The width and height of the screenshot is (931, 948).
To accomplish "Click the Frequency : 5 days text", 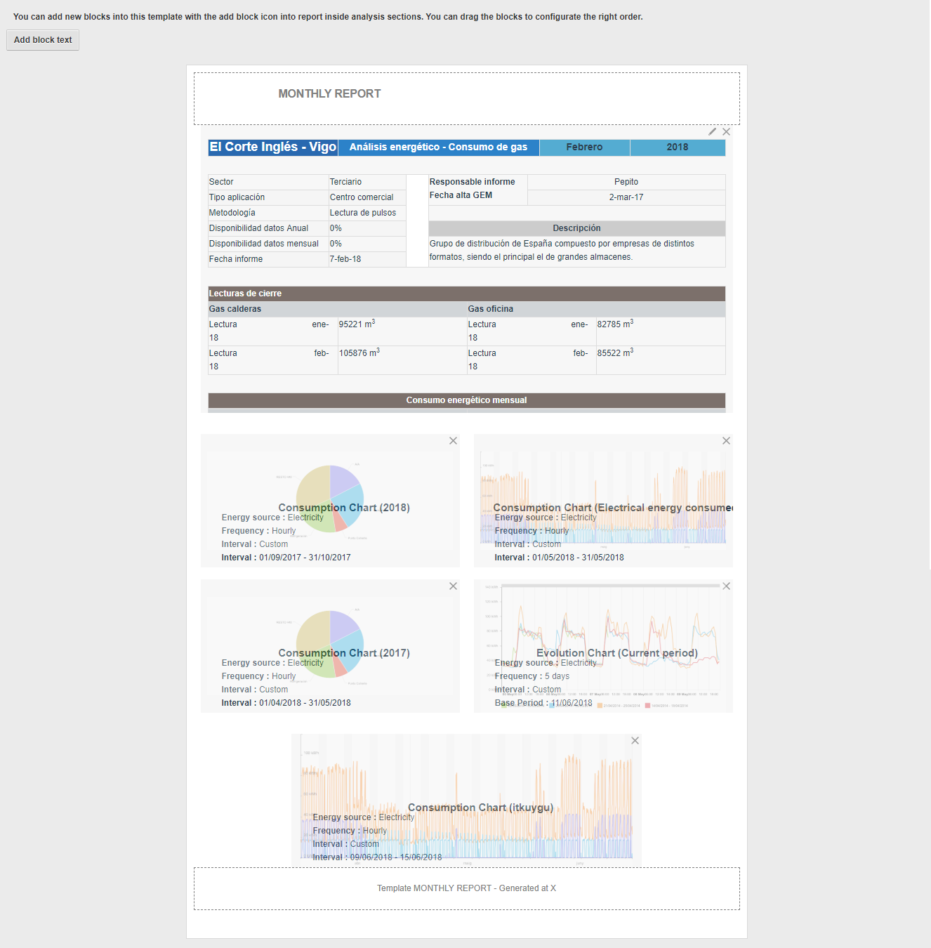I will 532,676.
